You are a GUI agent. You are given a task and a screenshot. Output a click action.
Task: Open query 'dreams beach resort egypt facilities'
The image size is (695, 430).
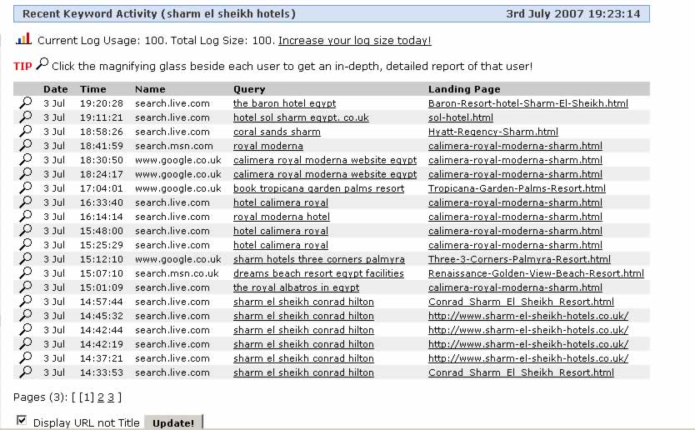(x=318, y=273)
